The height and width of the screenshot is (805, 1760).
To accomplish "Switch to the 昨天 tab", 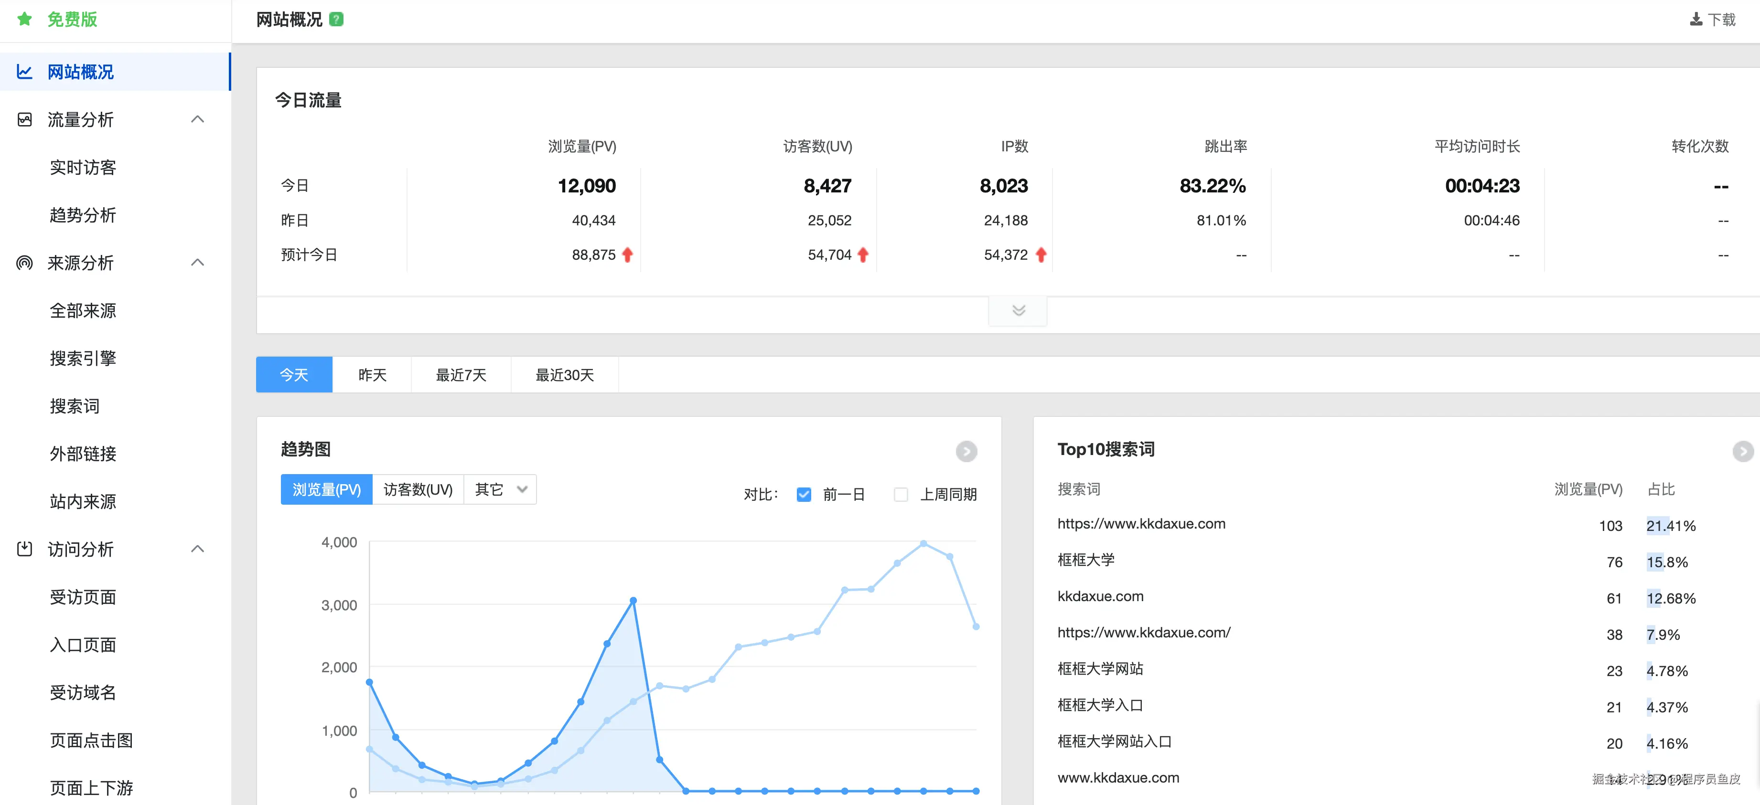I will click(372, 375).
